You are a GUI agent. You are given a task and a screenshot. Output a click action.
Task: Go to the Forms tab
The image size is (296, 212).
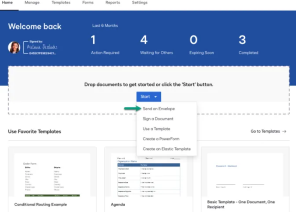coord(88,3)
